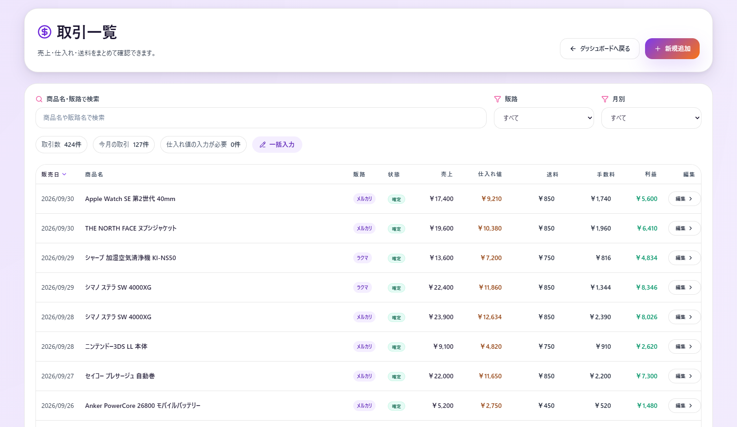Click メルカリ tag in Apple Watch SE row

pos(364,199)
